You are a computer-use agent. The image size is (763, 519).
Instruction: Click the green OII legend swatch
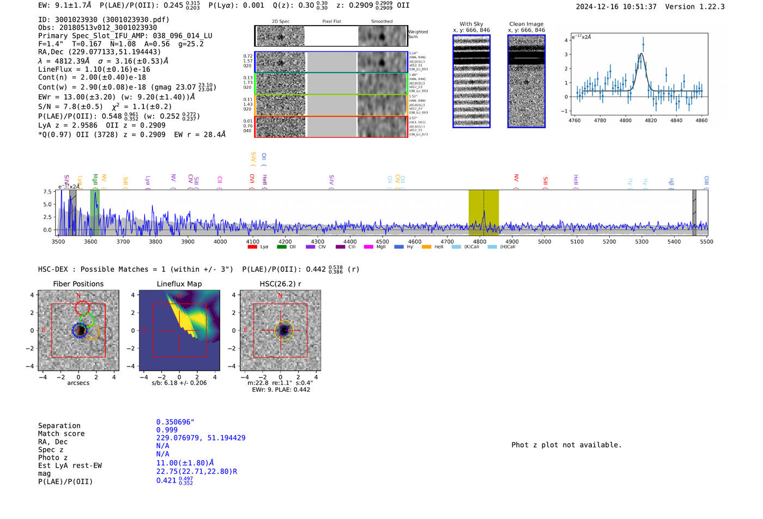click(282, 247)
